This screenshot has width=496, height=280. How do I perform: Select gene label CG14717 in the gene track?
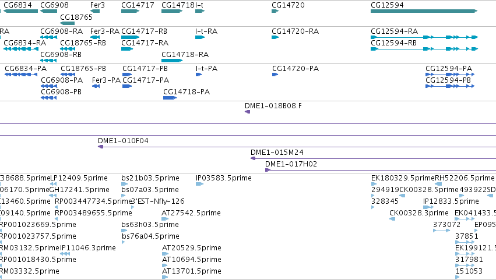tap(138, 5)
